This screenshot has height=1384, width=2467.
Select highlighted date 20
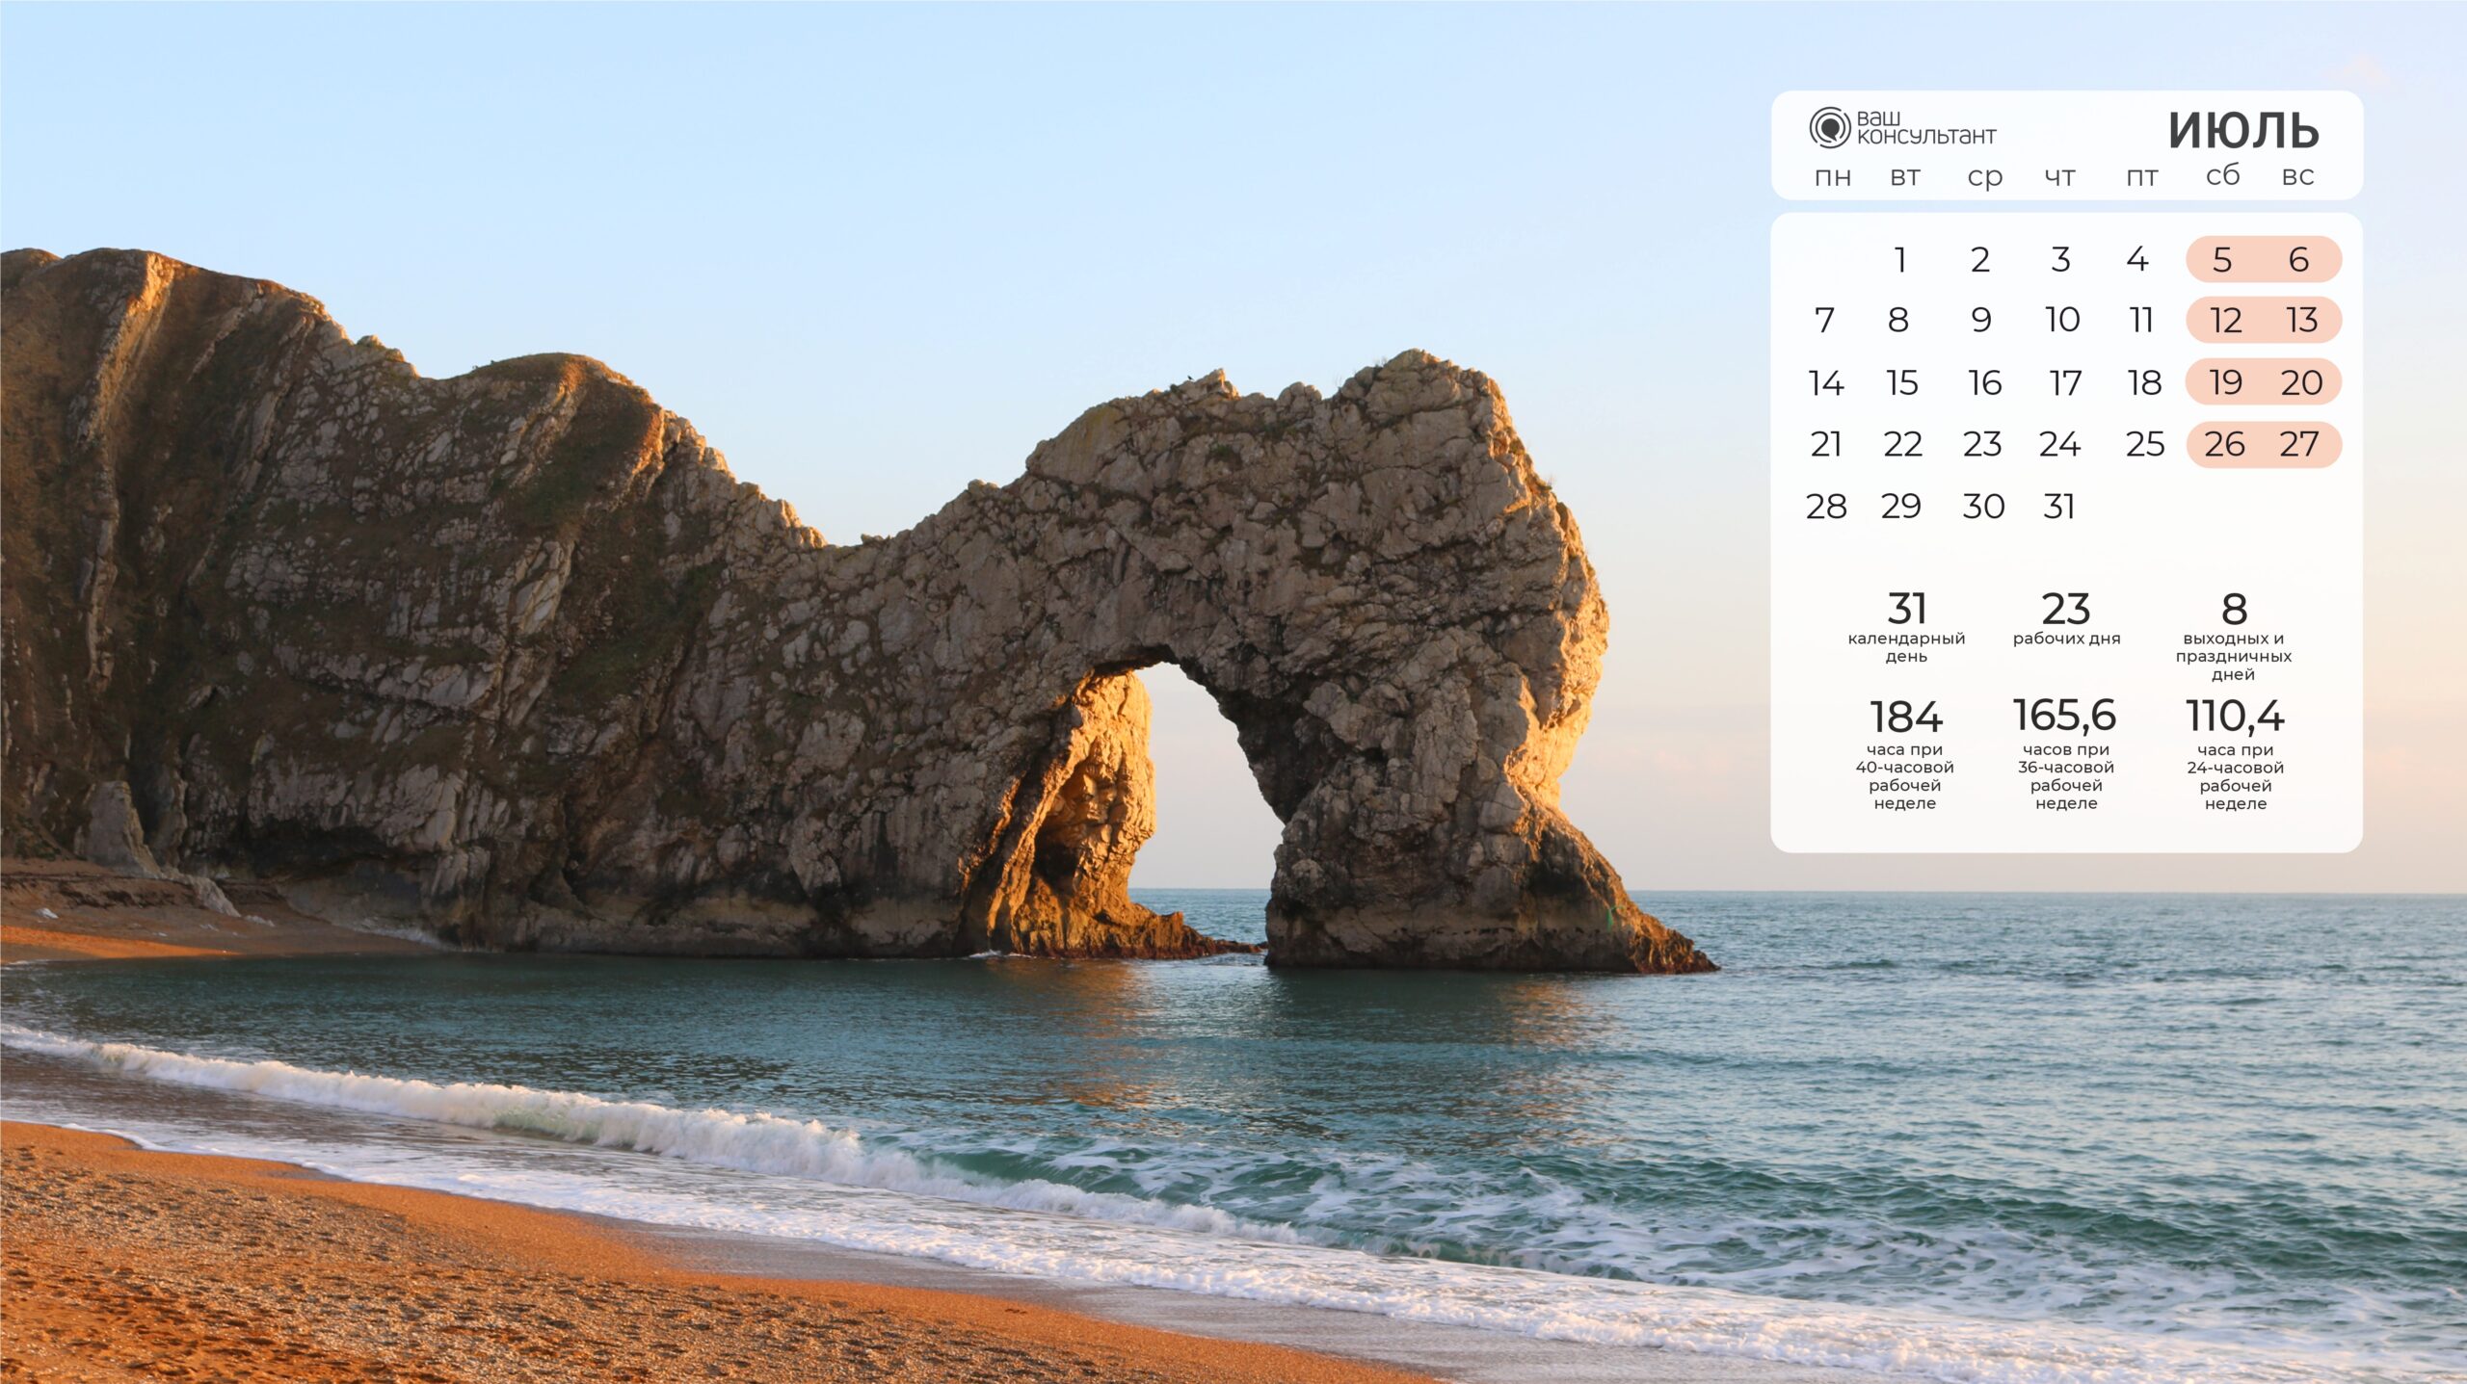tap(2301, 383)
